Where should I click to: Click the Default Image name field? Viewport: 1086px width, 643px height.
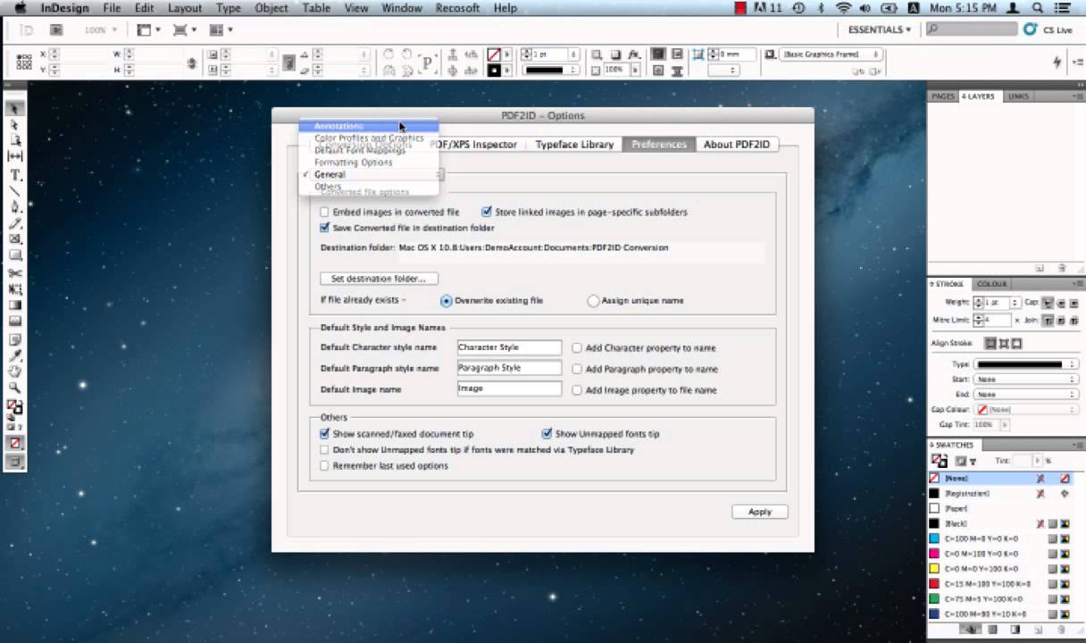pyautogui.click(x=509, y=388)
